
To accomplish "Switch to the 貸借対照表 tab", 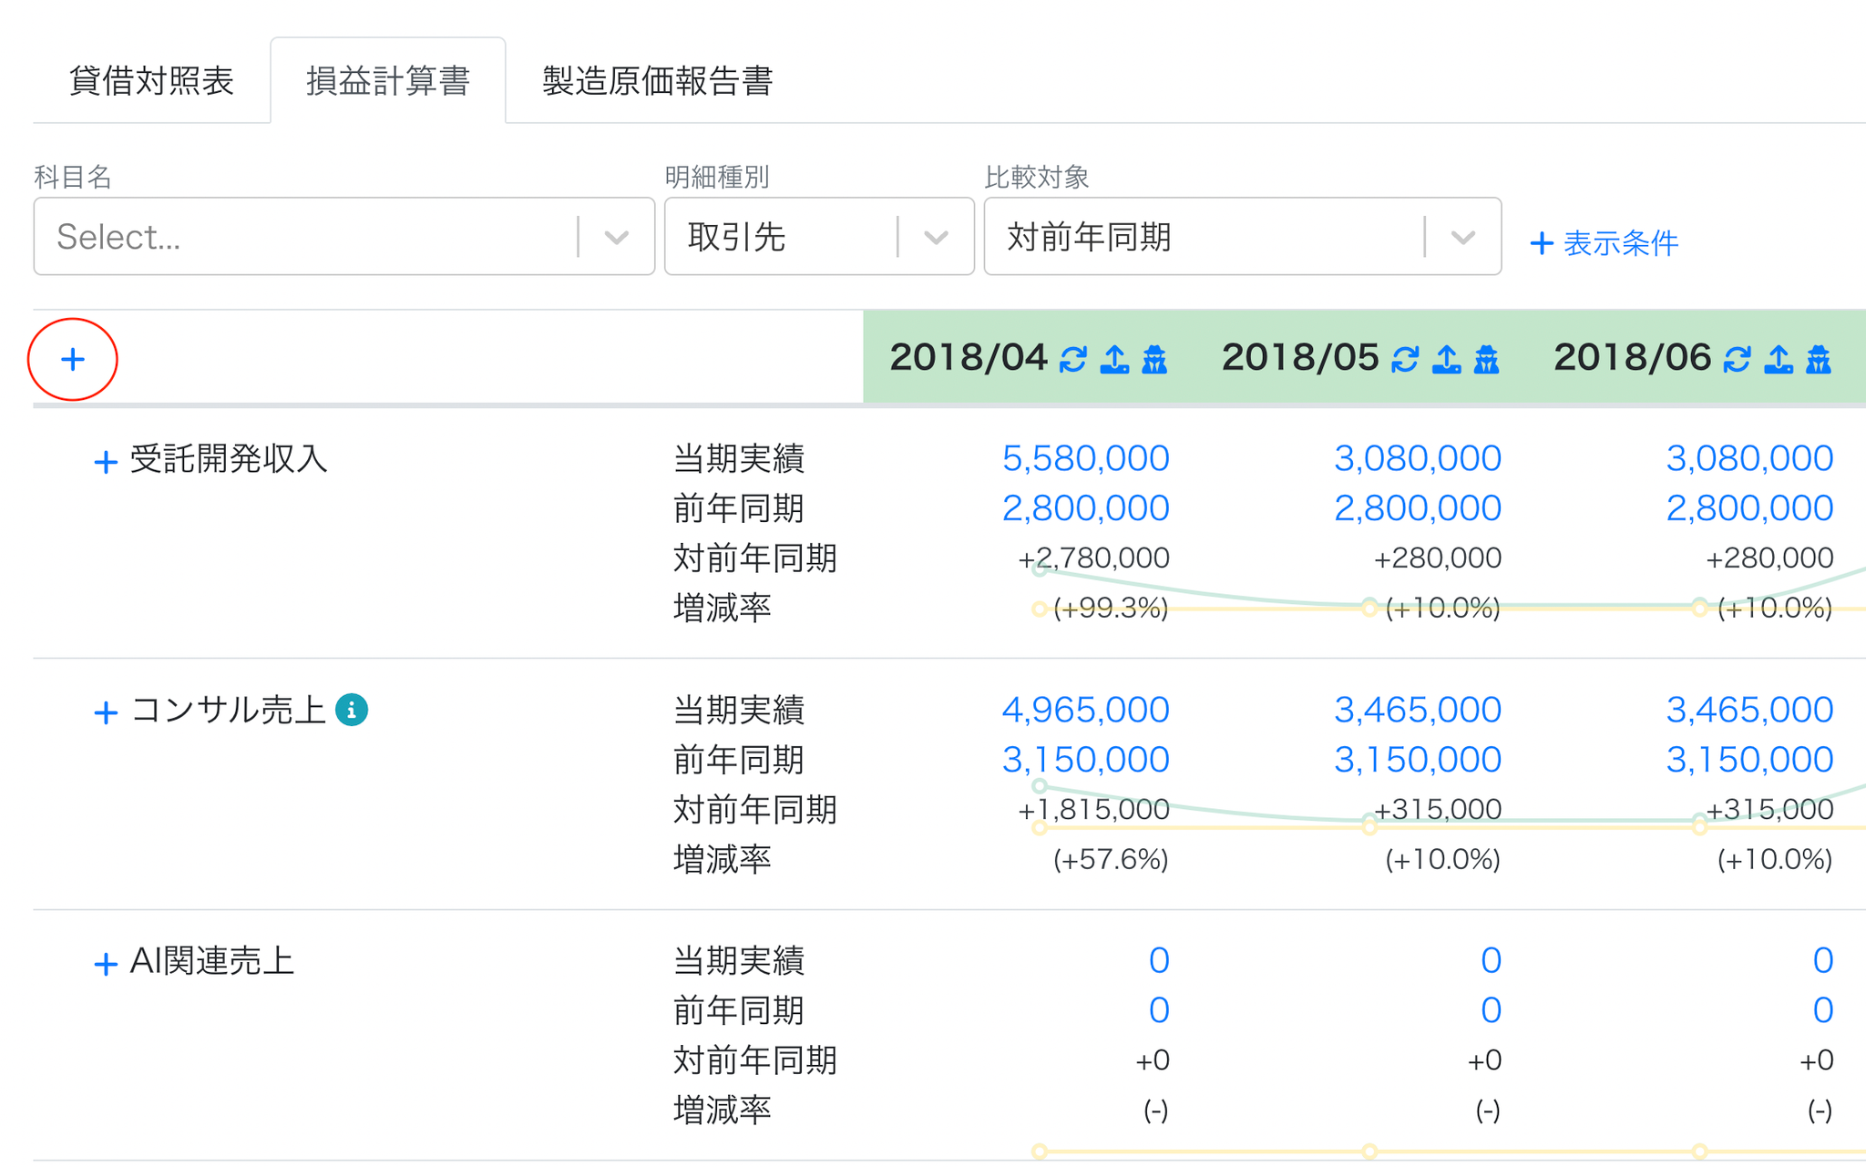I will pos(151,80).
